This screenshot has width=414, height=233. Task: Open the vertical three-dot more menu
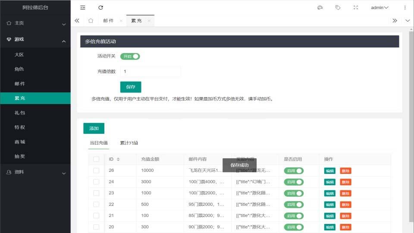[405, 7]
